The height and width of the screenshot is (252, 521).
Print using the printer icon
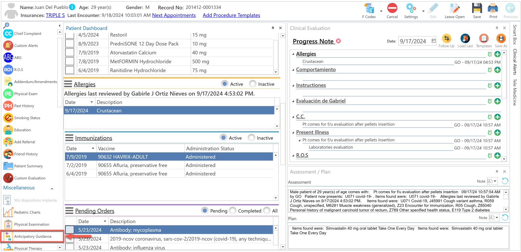[493, 8]
